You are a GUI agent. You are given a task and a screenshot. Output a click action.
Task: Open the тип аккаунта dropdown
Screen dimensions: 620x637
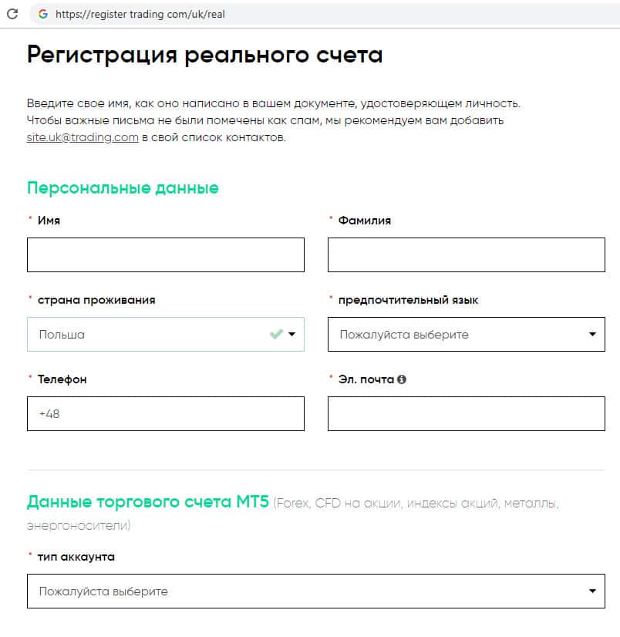pos(315,591)
